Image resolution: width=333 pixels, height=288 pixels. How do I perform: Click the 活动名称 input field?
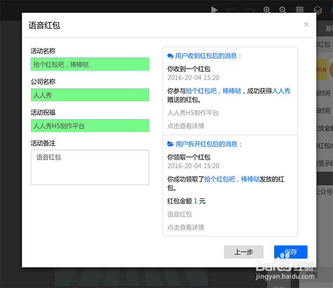pyautogui.click(x=90, y=64)
